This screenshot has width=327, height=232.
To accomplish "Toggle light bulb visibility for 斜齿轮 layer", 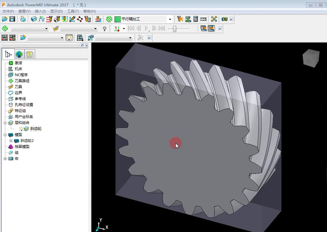I will coord(21,129).
